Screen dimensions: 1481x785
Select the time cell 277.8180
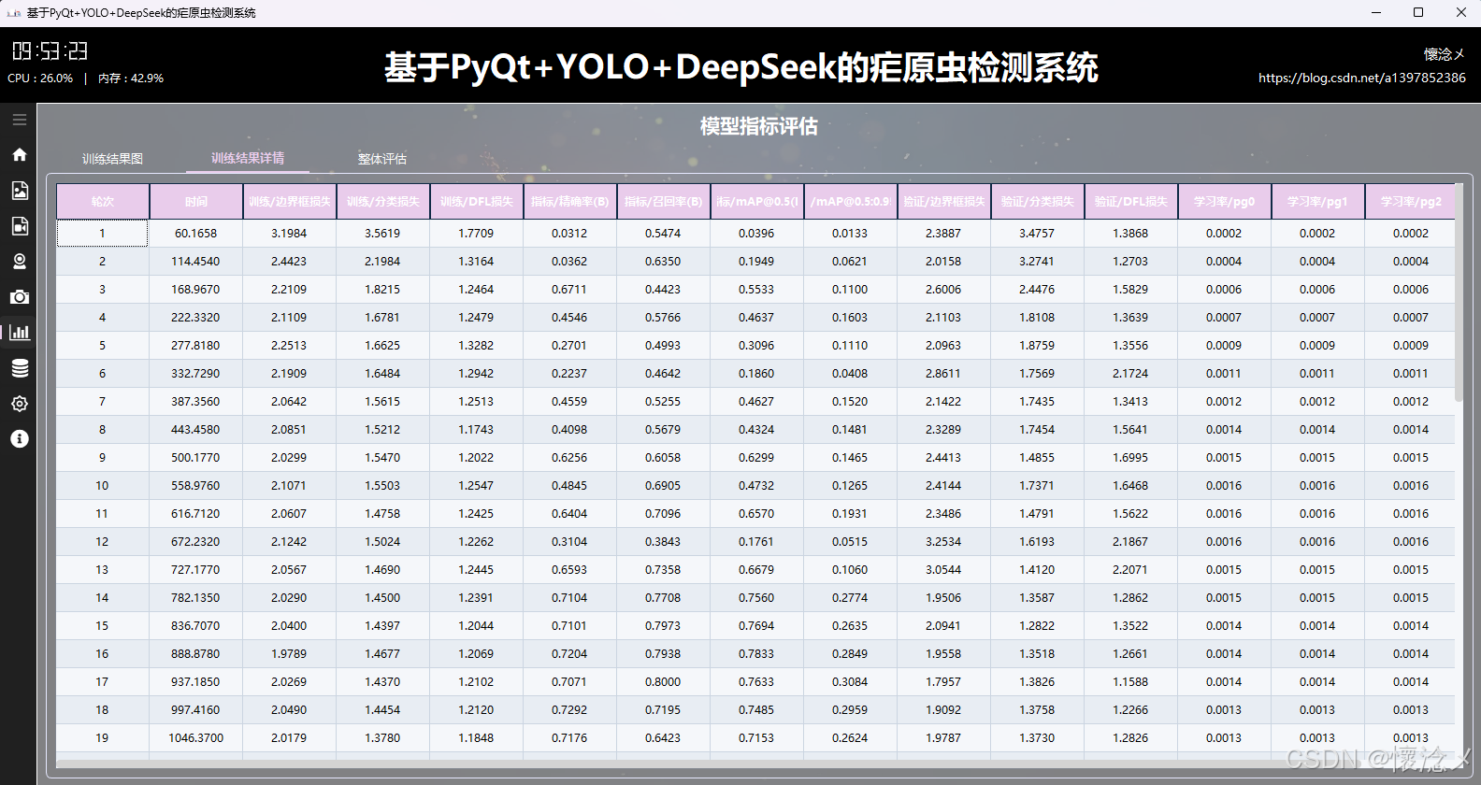(196, 346)
